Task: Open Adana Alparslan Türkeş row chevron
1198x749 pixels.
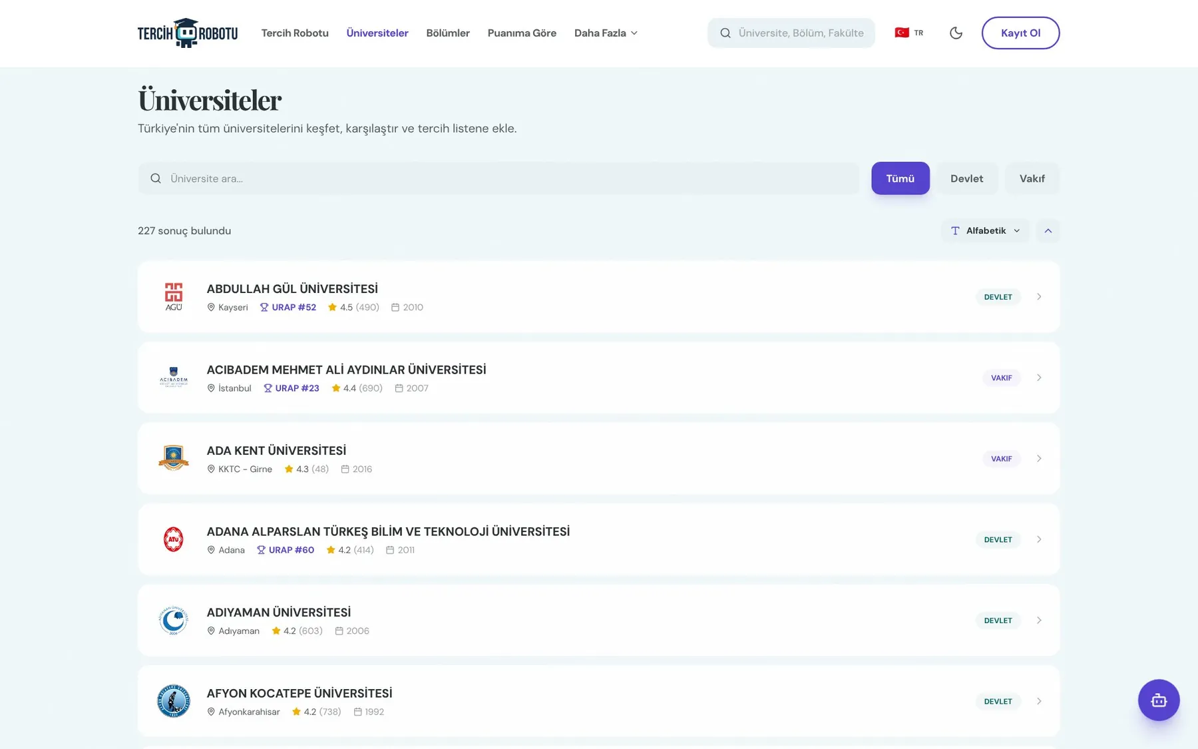Action: pyautogui.click(x=1039, y=539)
